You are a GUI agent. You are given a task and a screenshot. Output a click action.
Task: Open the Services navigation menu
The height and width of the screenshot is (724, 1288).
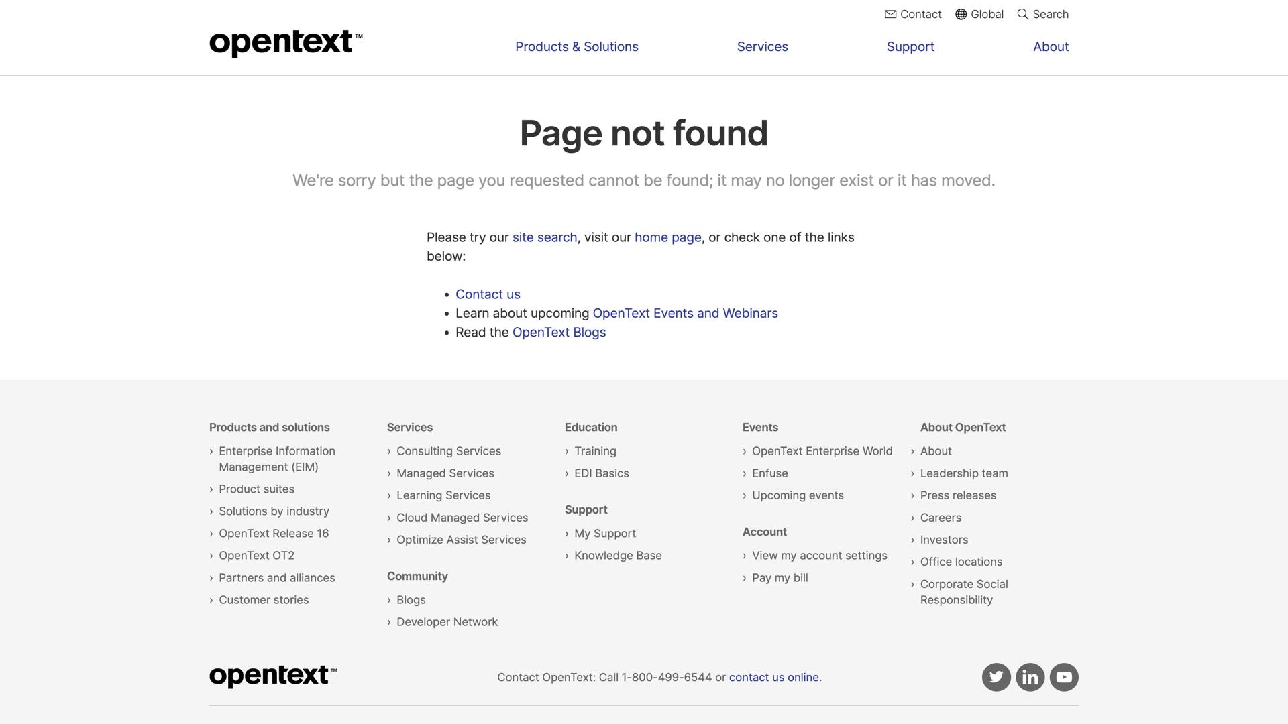762,46
